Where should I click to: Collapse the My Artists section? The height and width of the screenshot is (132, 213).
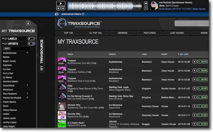[3, 43]
